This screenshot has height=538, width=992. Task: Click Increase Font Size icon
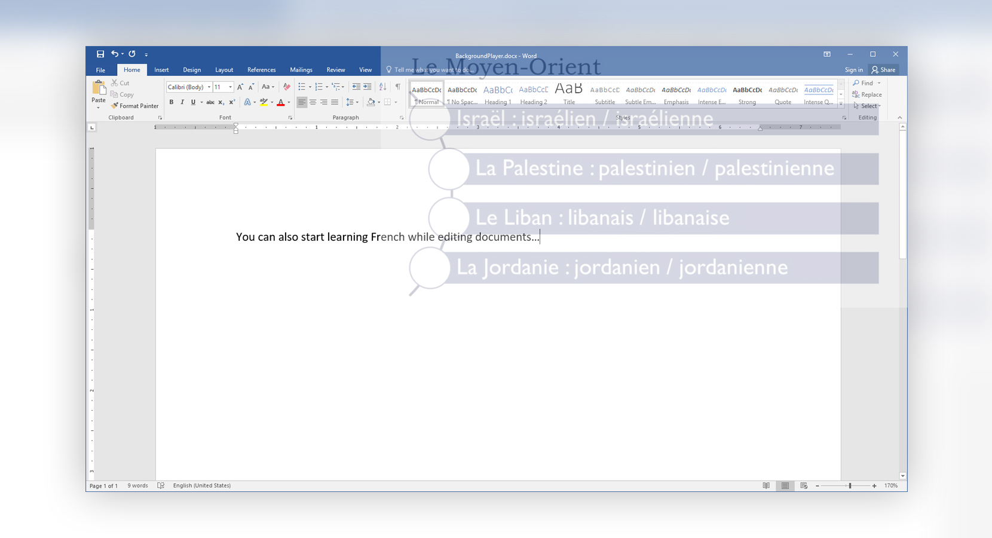coord(240,87)
